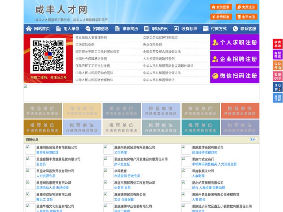Click the 返回顶部 side widget

click(x=277, y=98)
